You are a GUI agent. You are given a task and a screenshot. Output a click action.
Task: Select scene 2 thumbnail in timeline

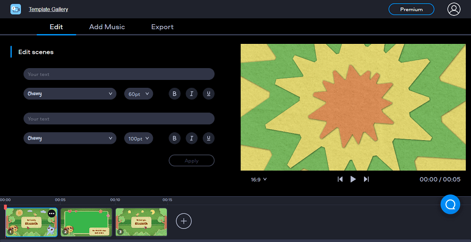[86, 222]
